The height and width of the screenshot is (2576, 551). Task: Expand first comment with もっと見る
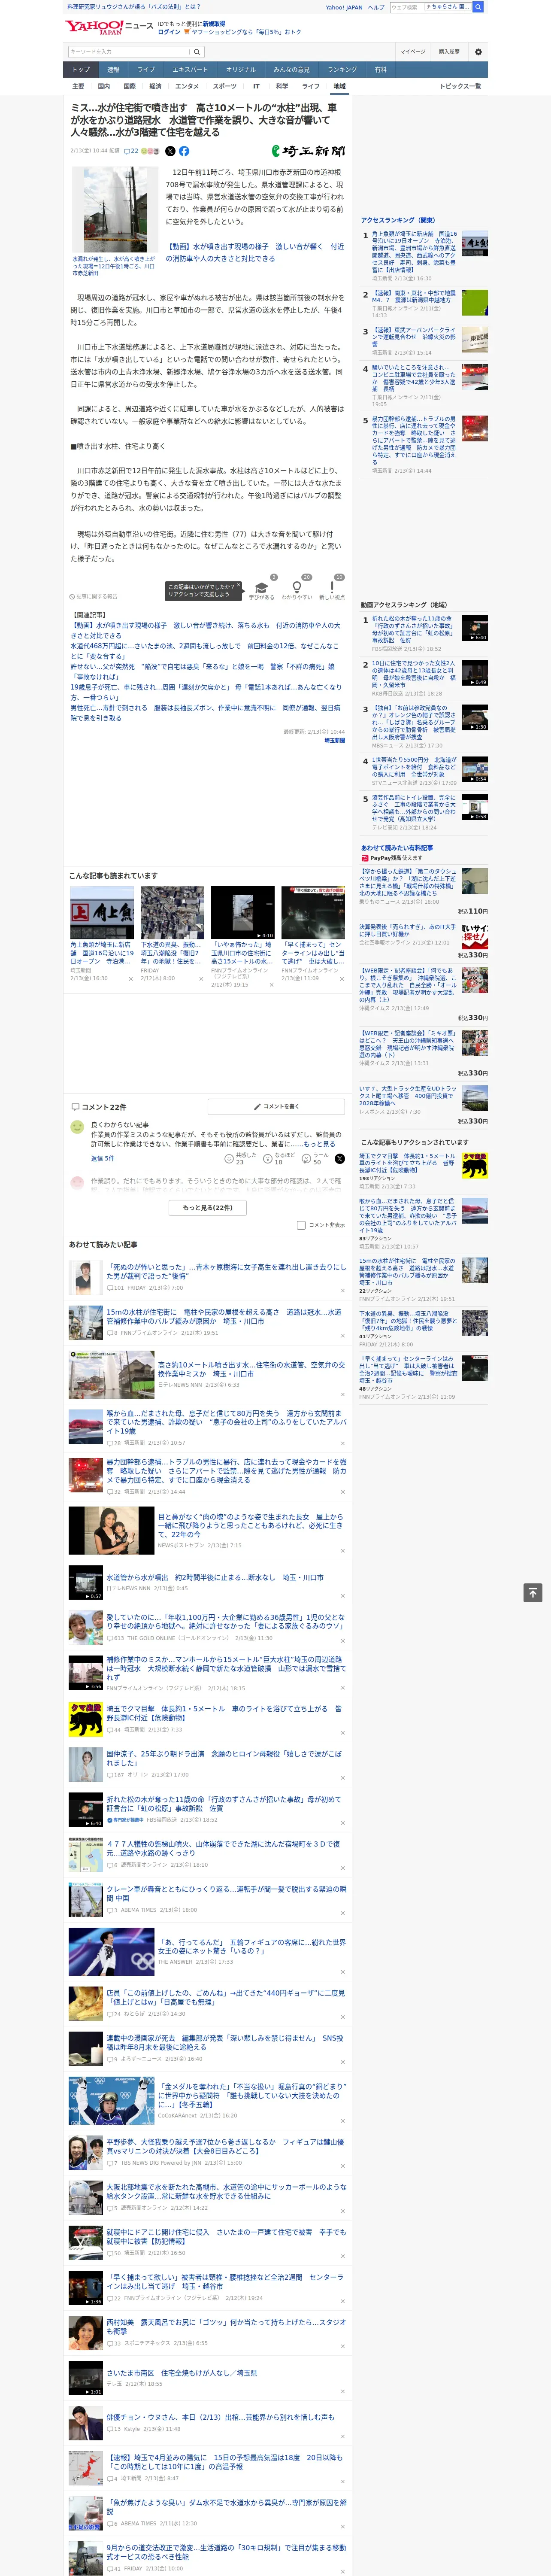321,1144
